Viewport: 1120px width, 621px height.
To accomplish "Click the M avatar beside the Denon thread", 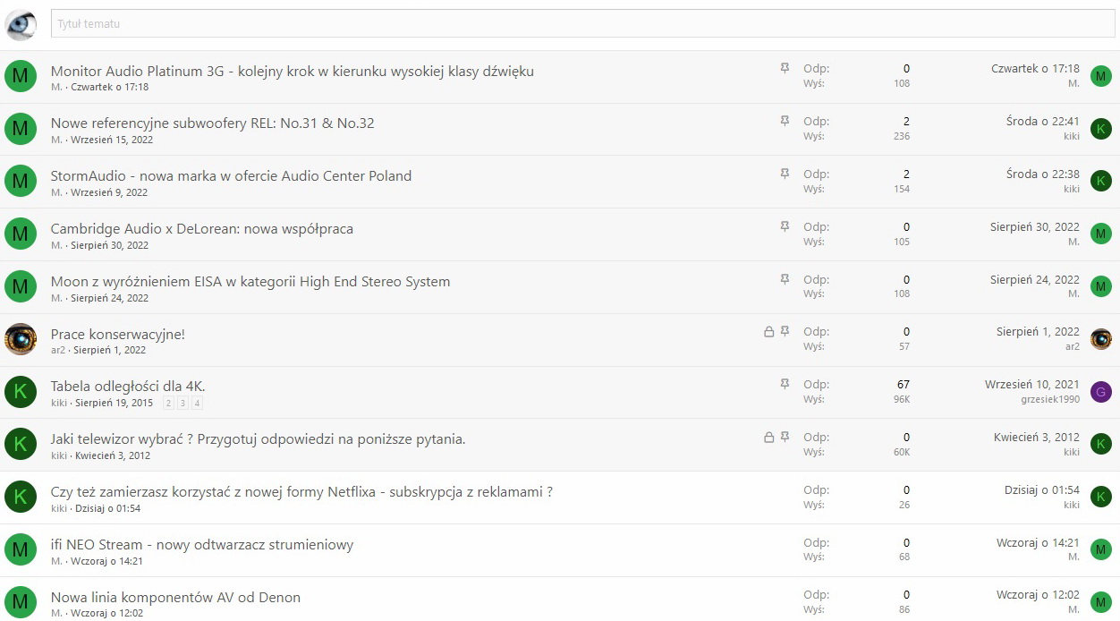I will coord(21,602).
